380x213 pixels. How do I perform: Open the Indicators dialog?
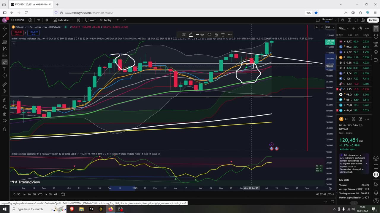coord(61,20)
